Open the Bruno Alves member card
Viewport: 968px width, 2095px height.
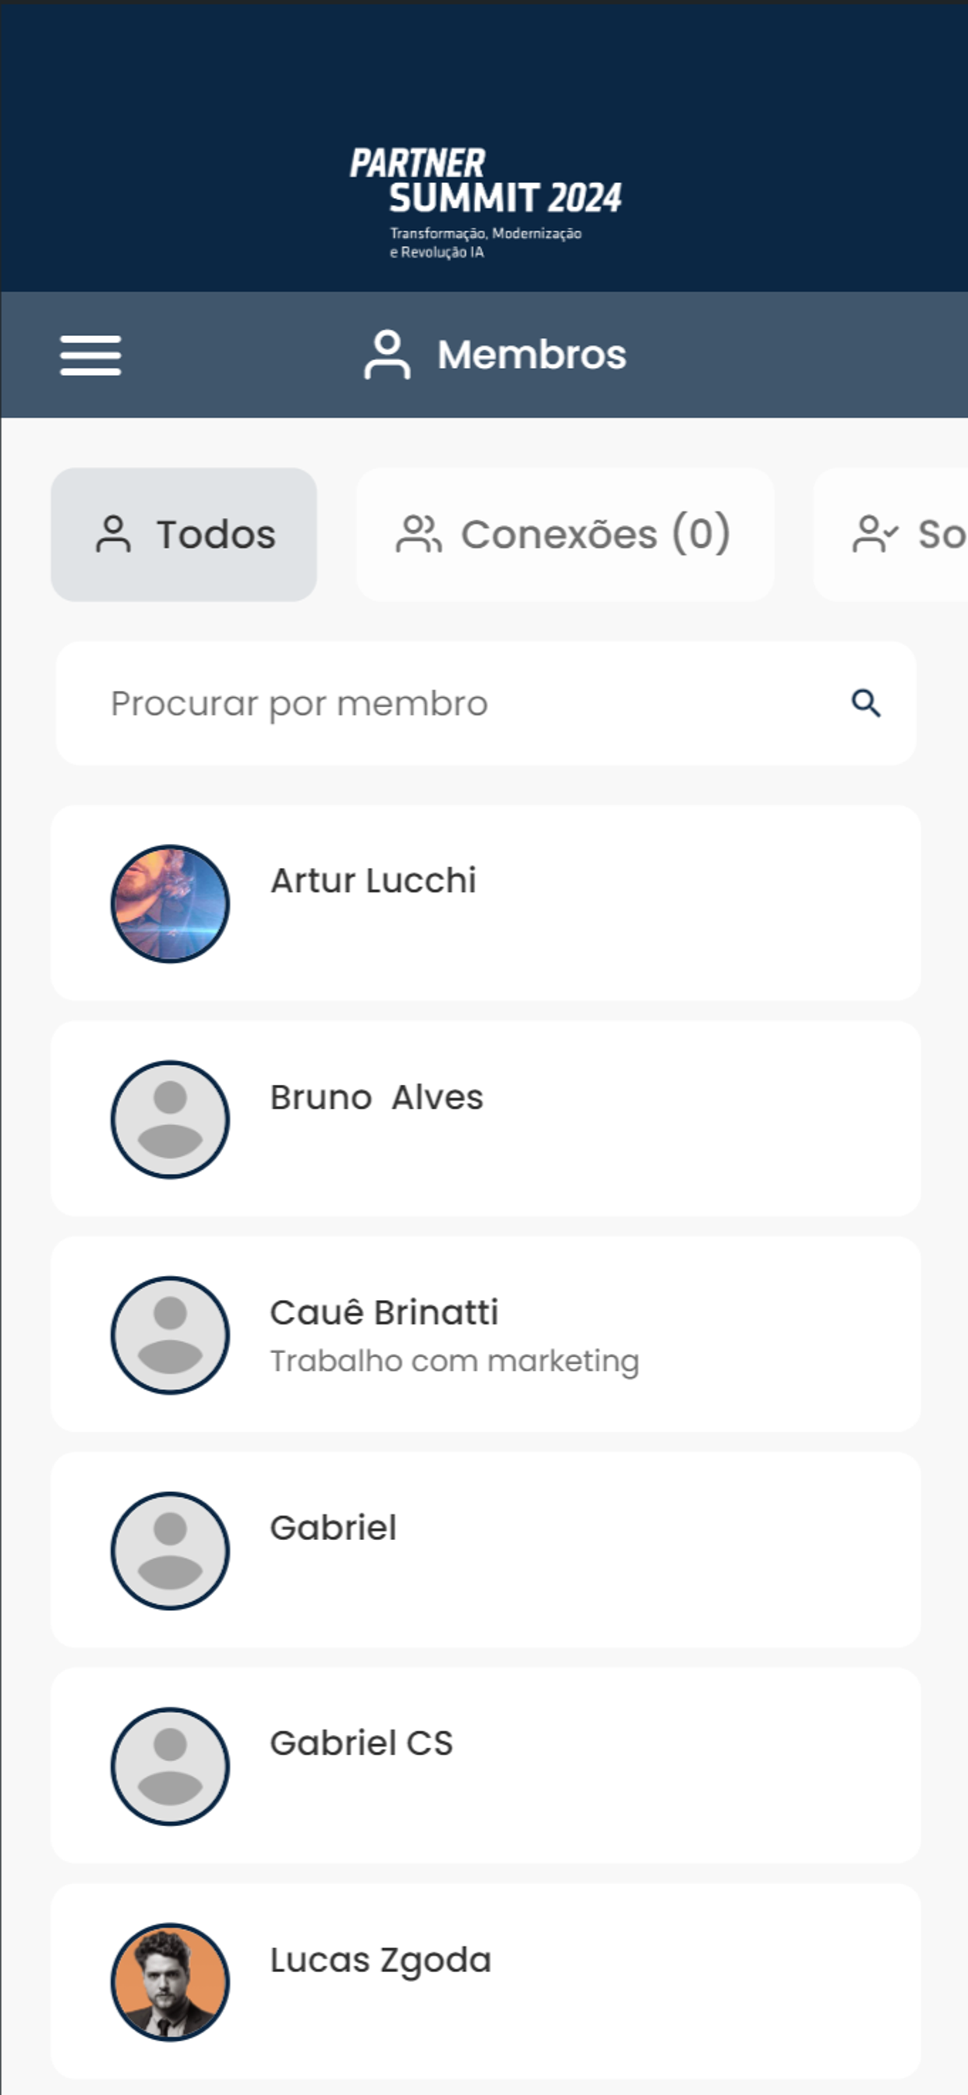pos(486,1118)
